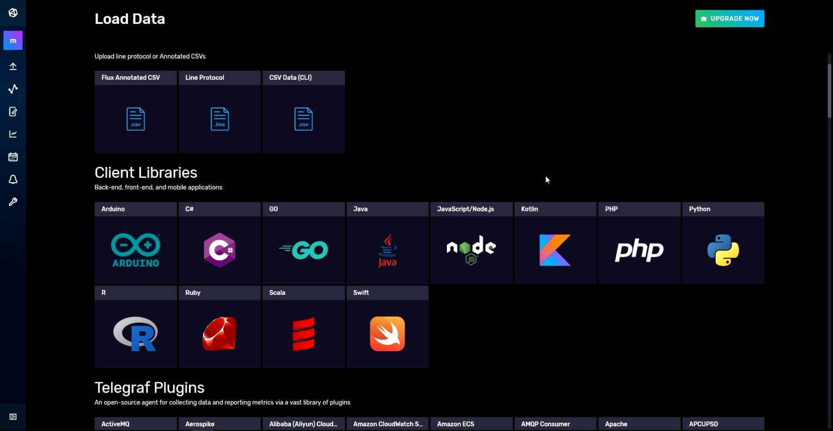Select the Line Protocol upload option
This screenshot has height=431, width=833.
click(x=219, y=112)
